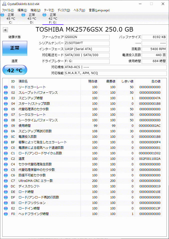
Task: Click the back arrow navigation button
Action: point(5,30)
